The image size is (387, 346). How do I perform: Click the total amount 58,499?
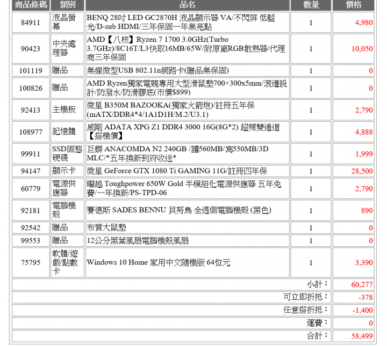362,336
